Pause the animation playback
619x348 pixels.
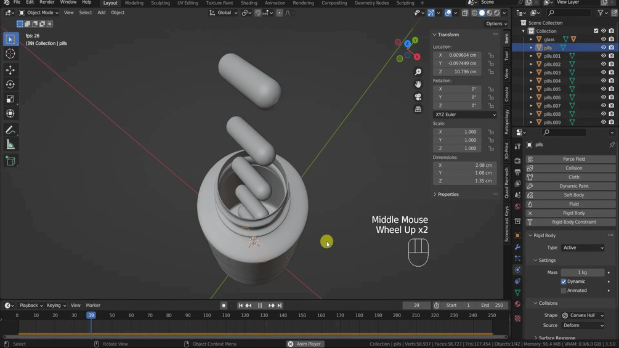pyautogui.click(x=260, y=306)
